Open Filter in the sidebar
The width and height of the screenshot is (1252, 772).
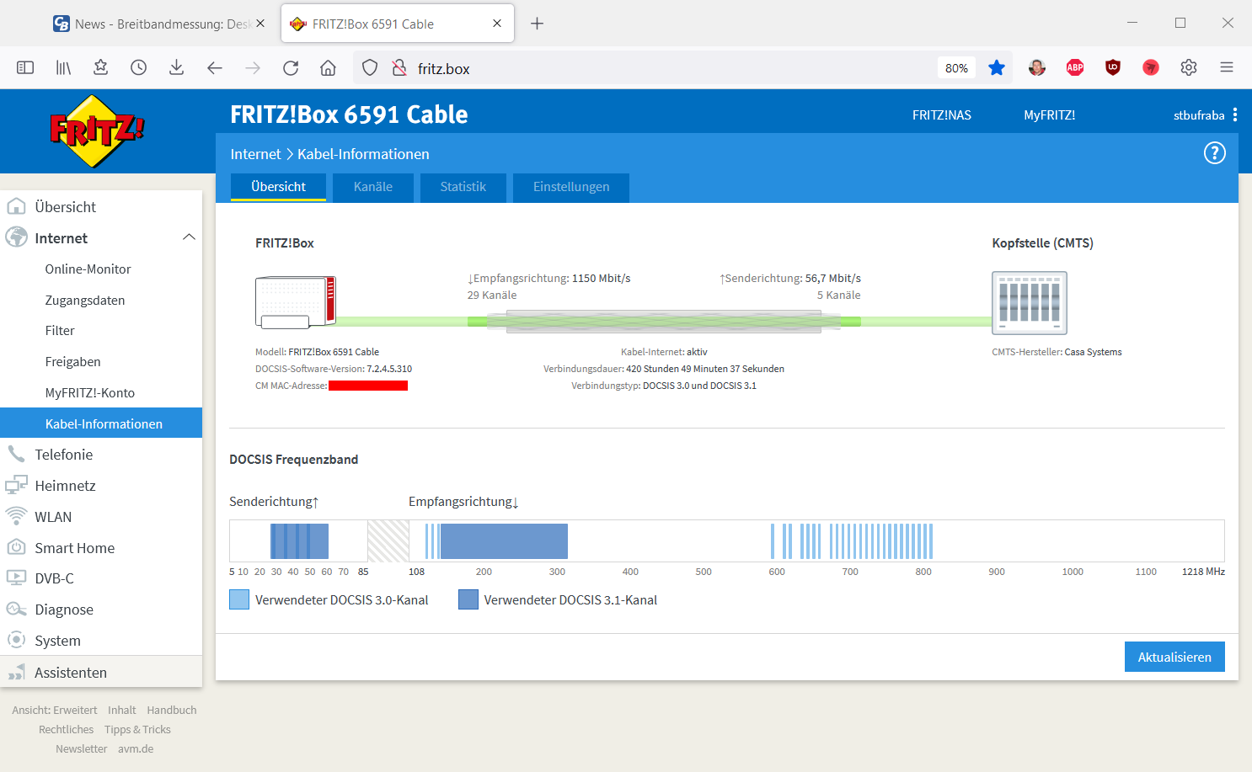[x=60, y=331]
